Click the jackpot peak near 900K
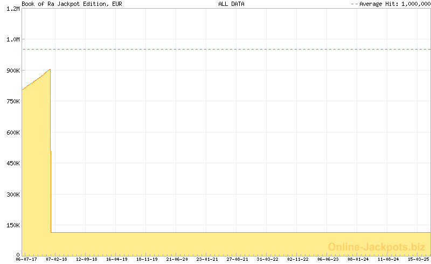The width and height of the screenshot is (431, 264). [50, 70]
